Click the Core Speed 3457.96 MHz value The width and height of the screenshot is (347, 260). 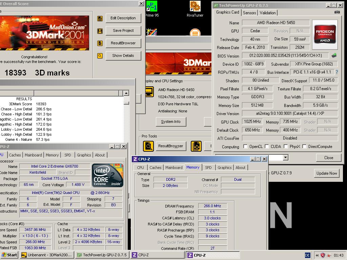point(35,230)
